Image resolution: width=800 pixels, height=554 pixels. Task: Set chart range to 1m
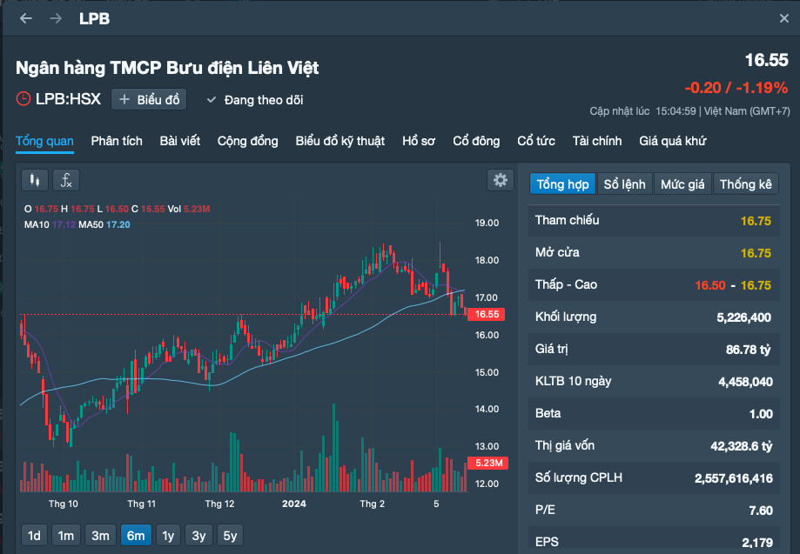coord(66,536)
